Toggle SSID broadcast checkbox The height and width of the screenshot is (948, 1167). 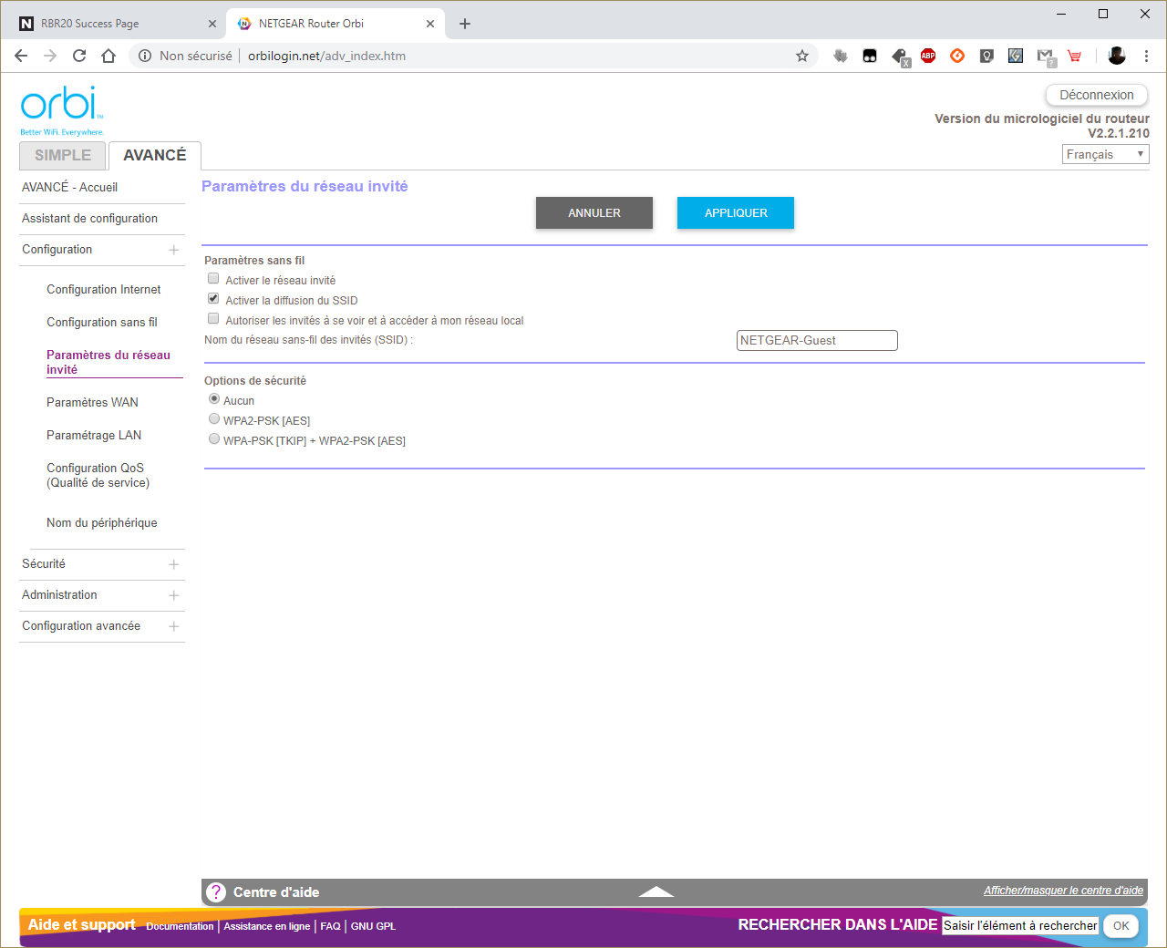point(213,299)
